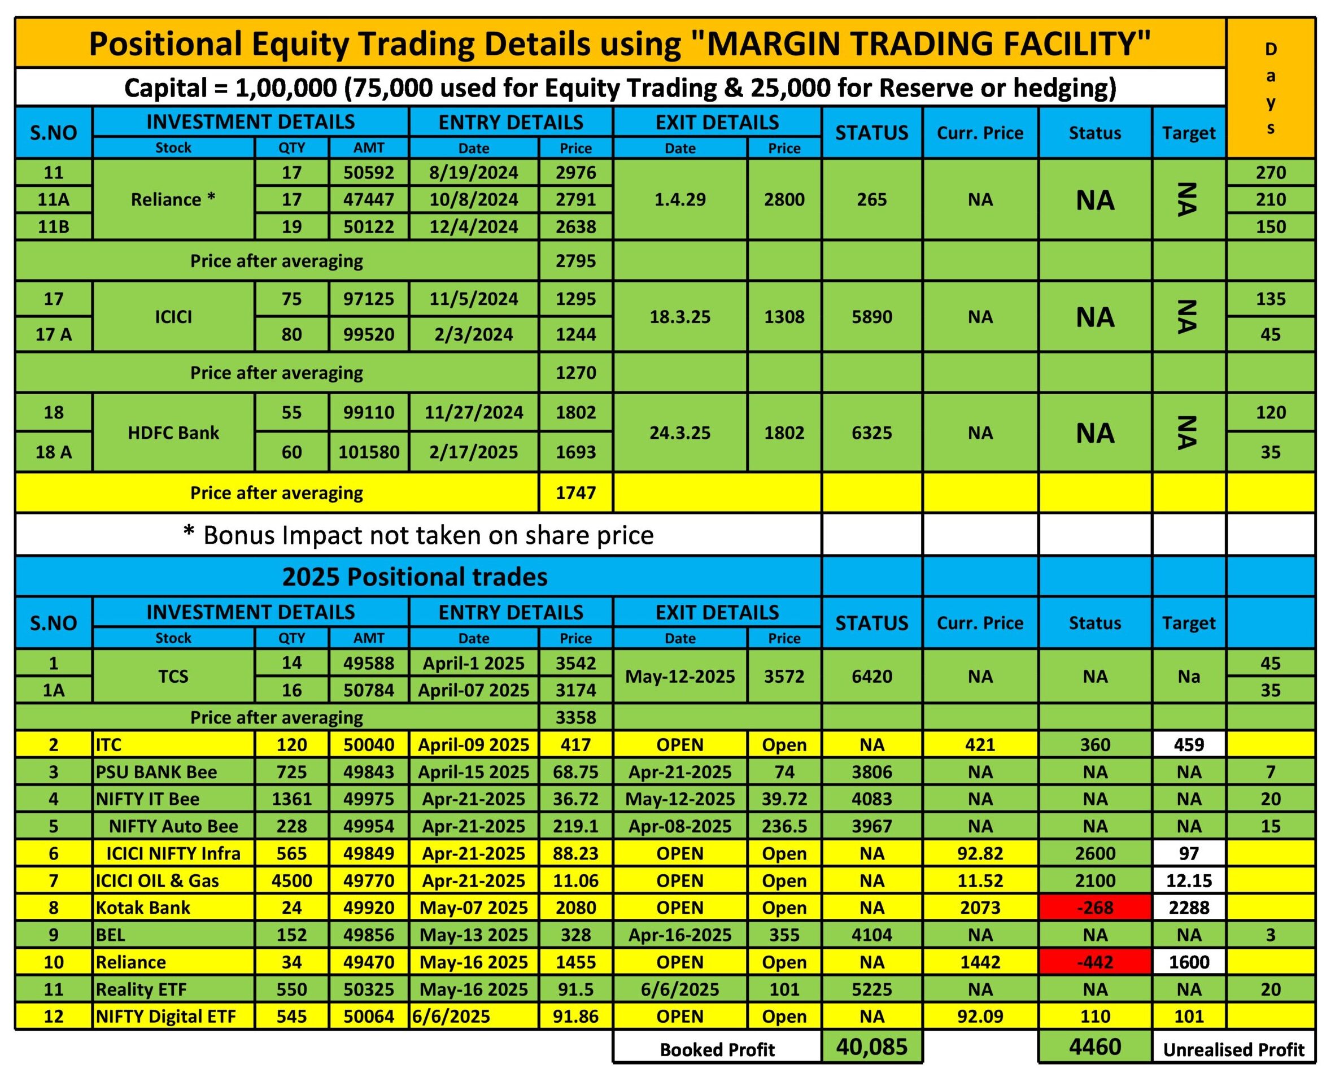Click averaged price '3358'
This screenshot has width=1335, height=1077.
pos(575,717)
